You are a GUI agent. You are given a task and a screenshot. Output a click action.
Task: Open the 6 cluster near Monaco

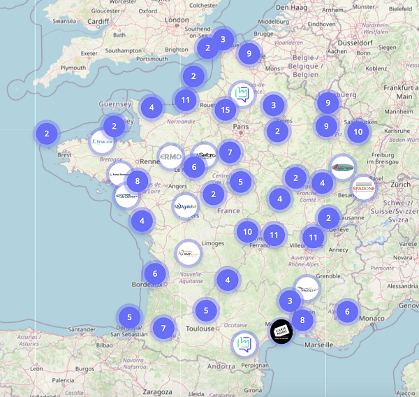346,311
